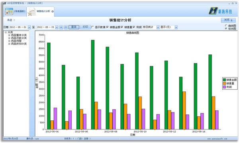Click the navigation panel grid icon
Screen dimensions: 239x143
tap(9, 12)
